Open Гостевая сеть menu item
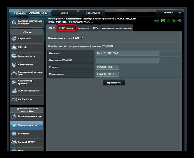The width and height of the screenshot is (194, 158). (27, 56)
